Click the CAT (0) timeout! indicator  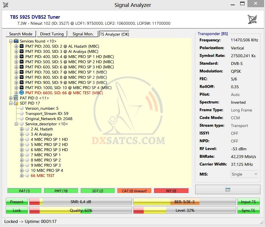[134, 191]
